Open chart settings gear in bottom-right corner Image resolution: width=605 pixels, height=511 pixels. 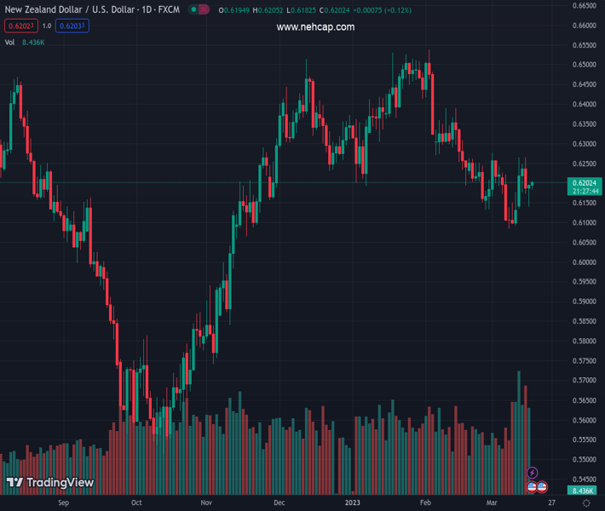586,503
